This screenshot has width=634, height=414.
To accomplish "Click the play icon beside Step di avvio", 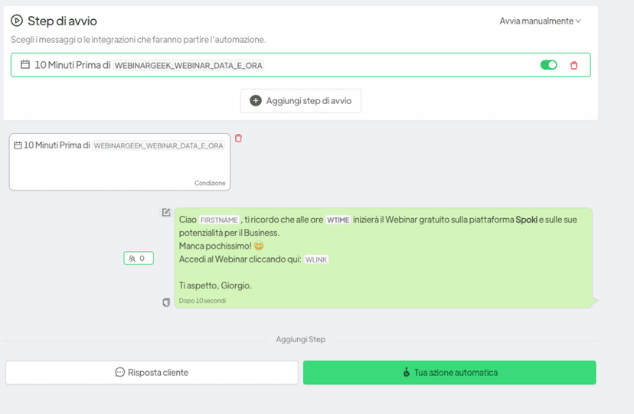I will 17,21.
